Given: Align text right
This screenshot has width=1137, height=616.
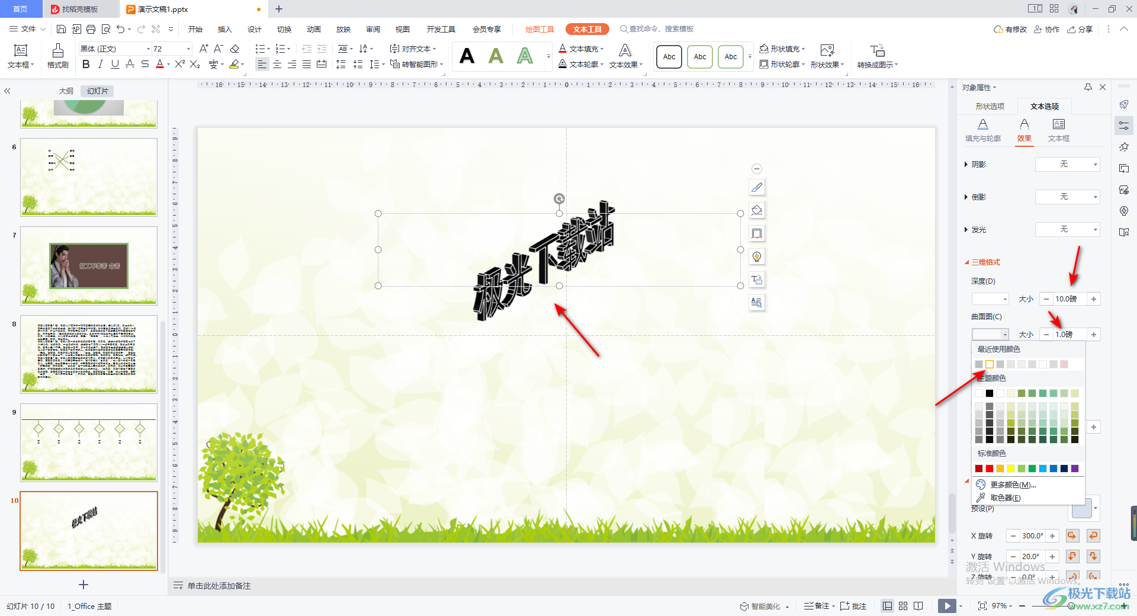Looking at the screenshot, I should click(292, 64).
